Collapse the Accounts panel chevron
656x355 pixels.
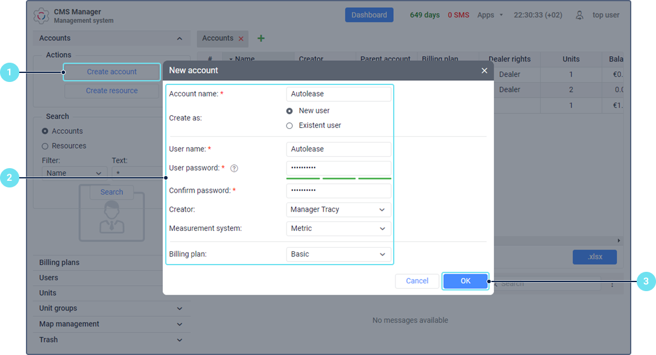(x=179, y=39)
